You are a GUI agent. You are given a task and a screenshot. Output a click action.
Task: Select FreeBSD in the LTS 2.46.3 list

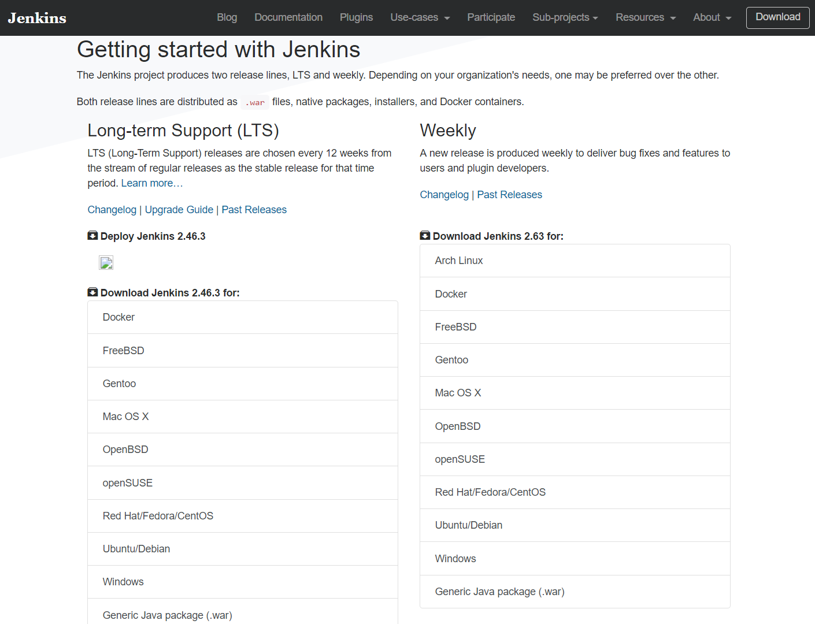[x=243, y=351]
